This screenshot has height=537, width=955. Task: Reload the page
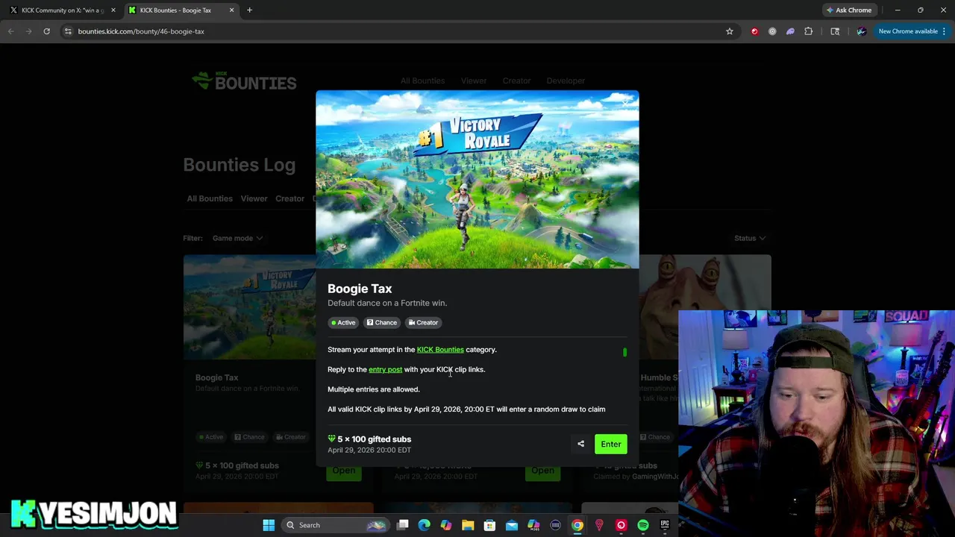[46, 31]
